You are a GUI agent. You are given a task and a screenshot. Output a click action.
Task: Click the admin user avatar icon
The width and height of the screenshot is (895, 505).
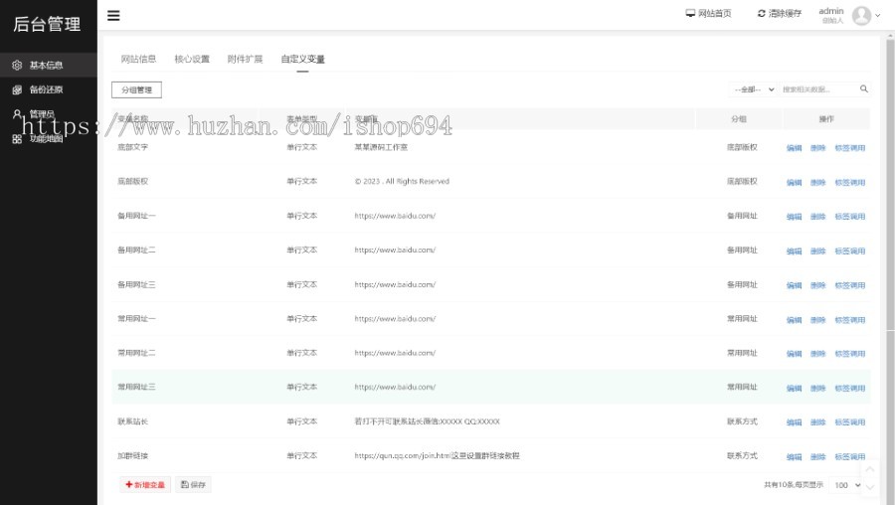coord(861,15)
